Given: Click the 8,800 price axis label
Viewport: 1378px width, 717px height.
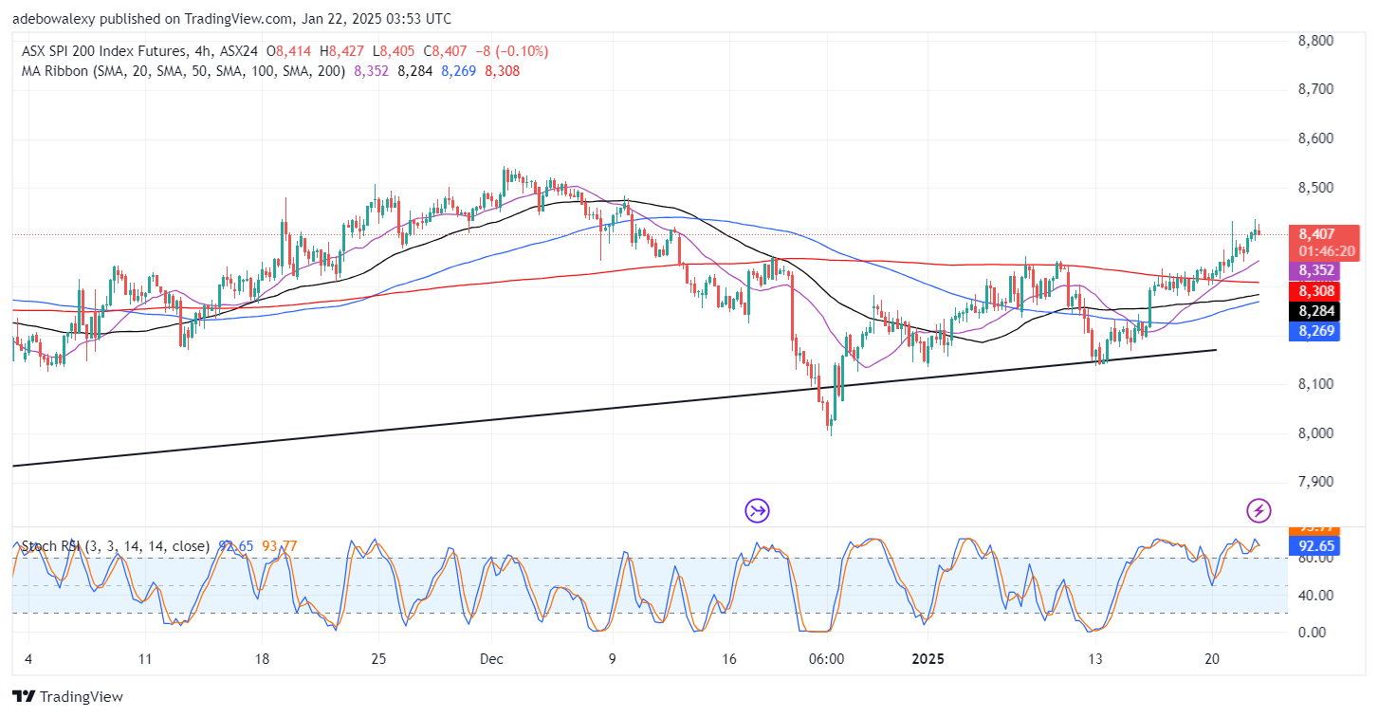Looking at the screenshot, I should (1314, 41).
